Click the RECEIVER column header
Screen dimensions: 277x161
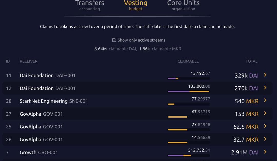[28, 61]
